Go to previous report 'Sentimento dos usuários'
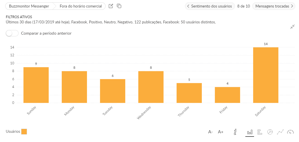Screen dimensions: 299x142 click(210, 6)
